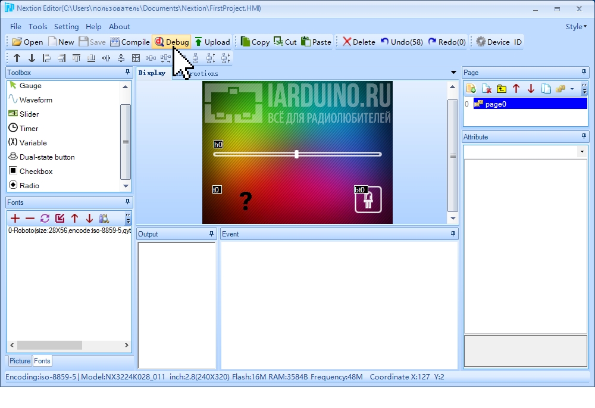
Task: Click the align right edges icon
Action: click(x=61, y=58)
